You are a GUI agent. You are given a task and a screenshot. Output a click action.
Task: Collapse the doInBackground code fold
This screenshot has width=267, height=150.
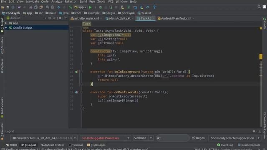(81, 72)
